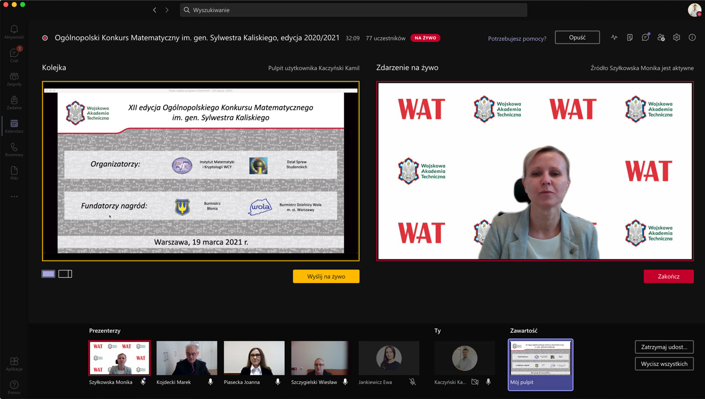Click the 77 uczestników count

tap(385, 38)
